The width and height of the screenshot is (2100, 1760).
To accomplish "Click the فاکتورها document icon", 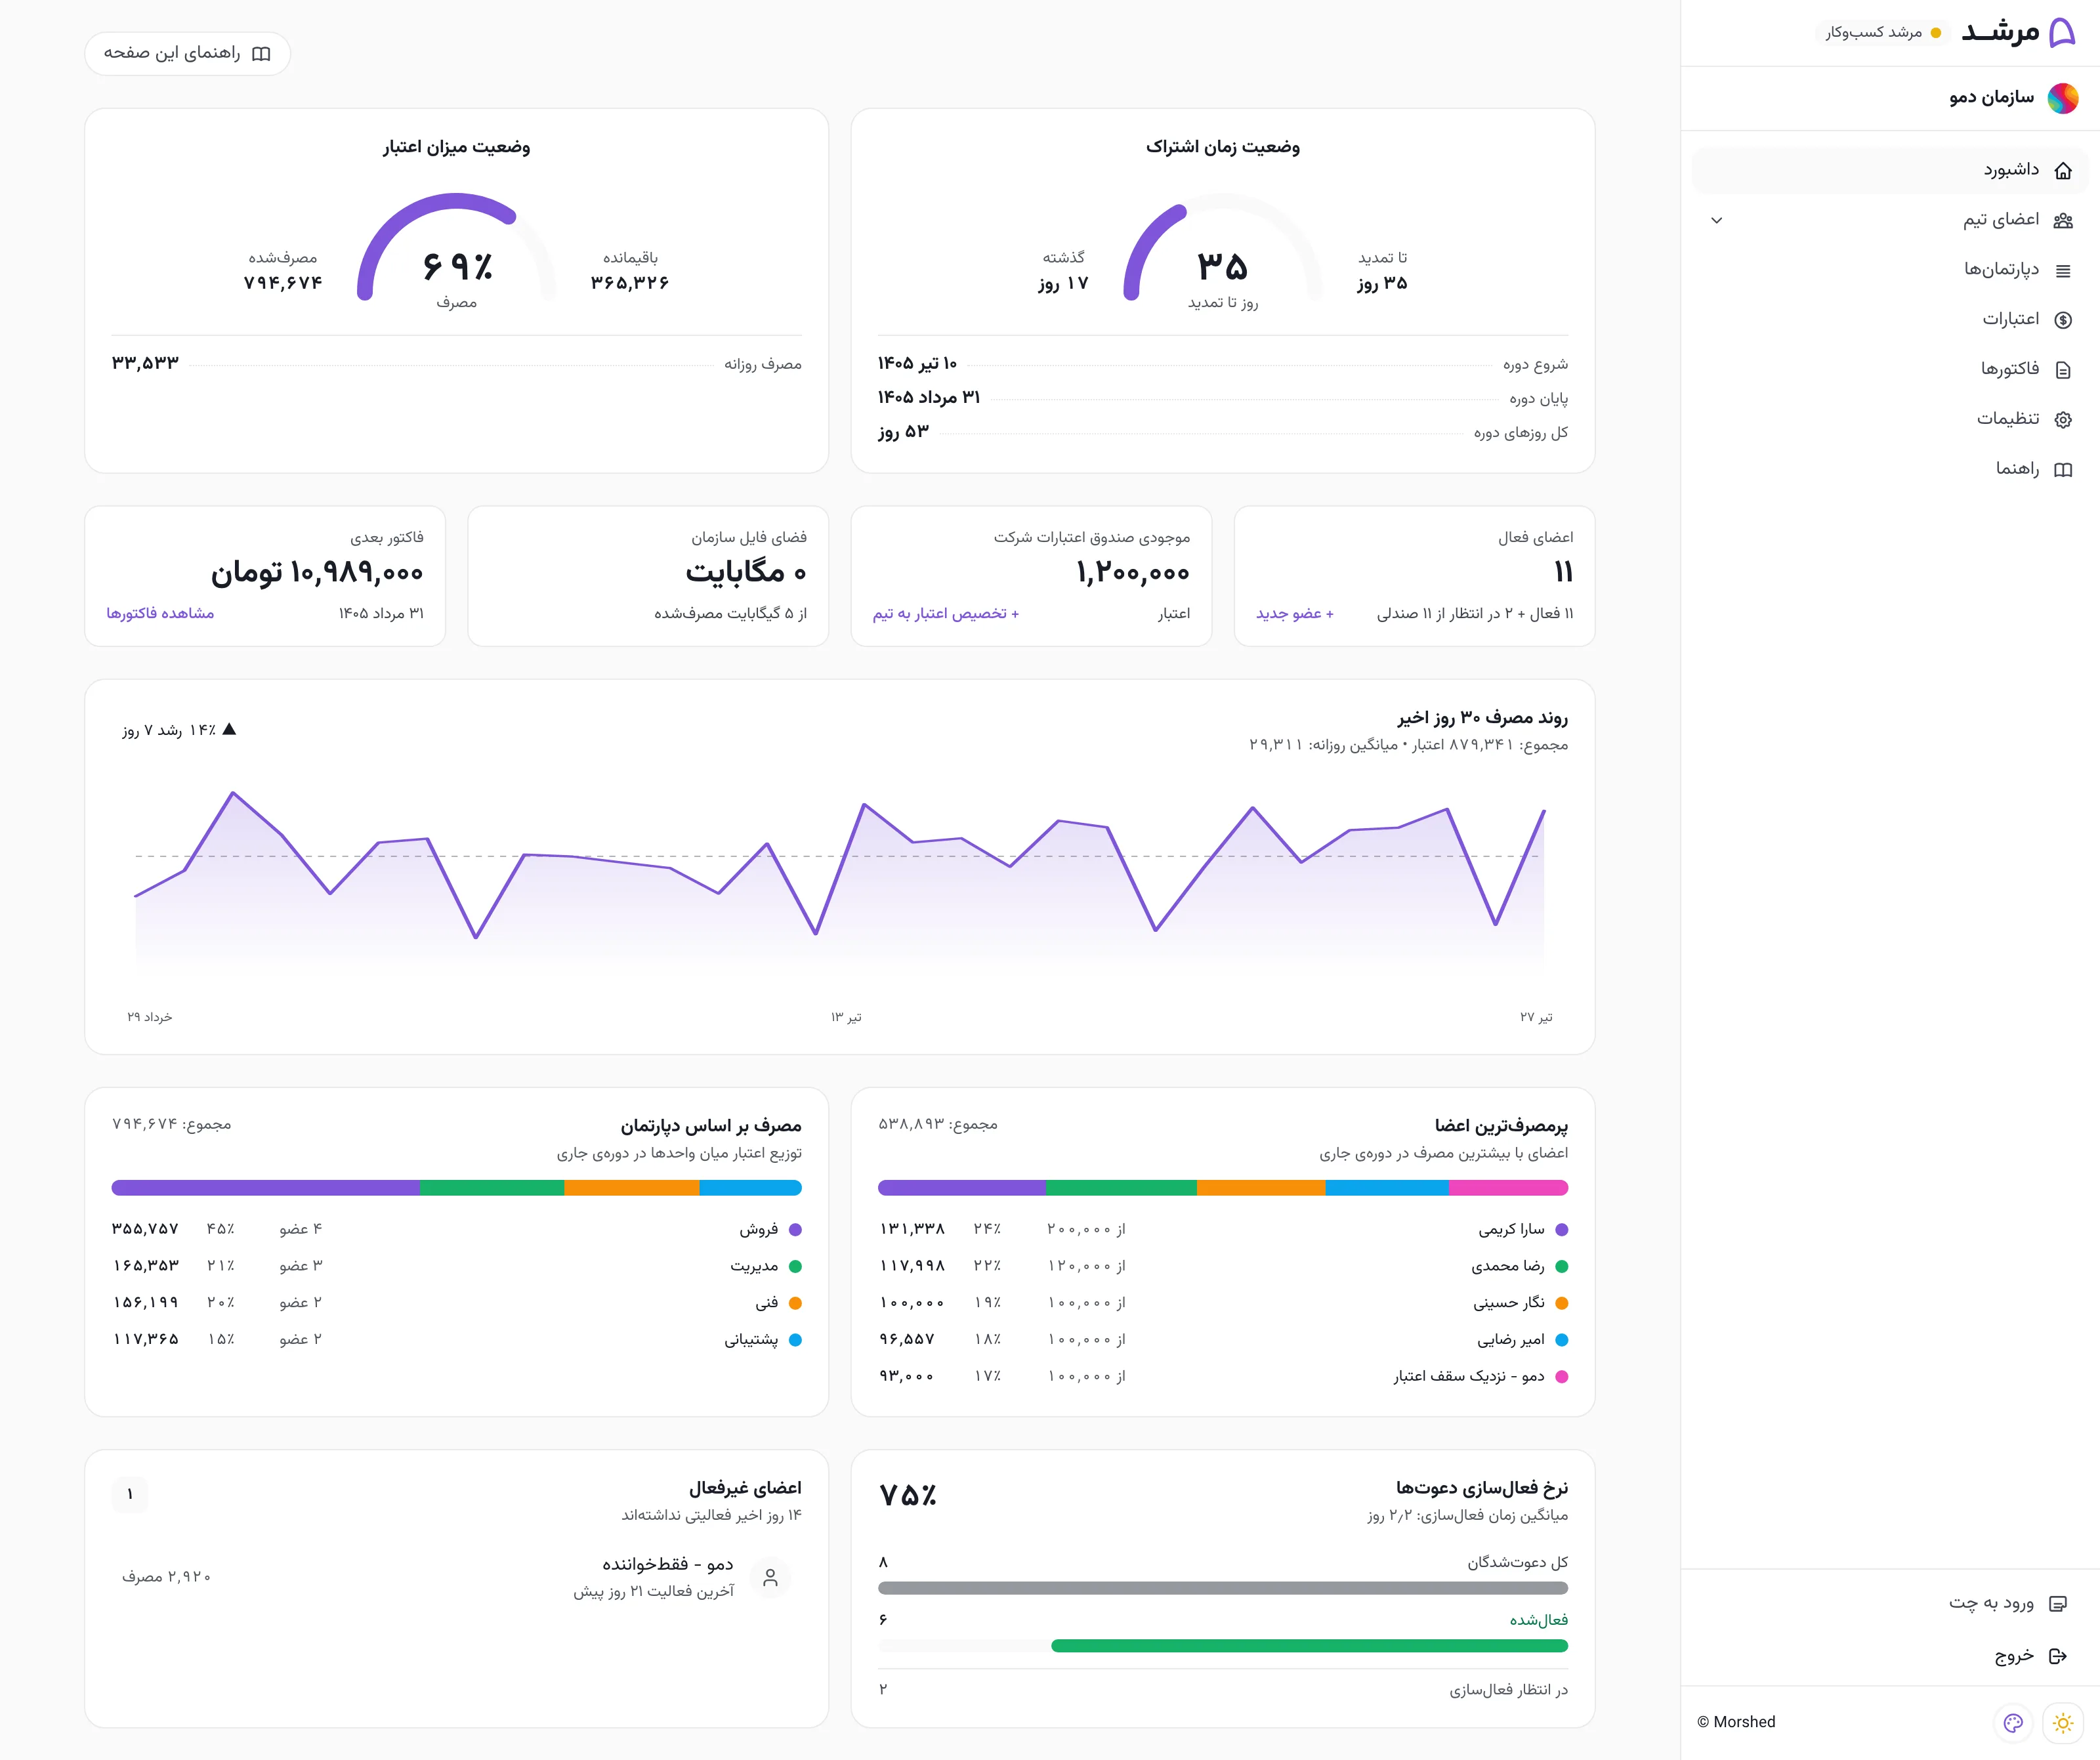I will pyautogui.click(x=2062, y=370).
